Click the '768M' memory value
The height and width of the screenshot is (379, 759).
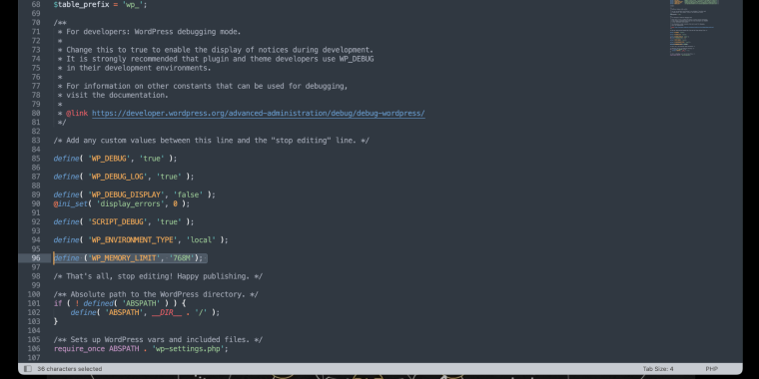coord(182,258)
